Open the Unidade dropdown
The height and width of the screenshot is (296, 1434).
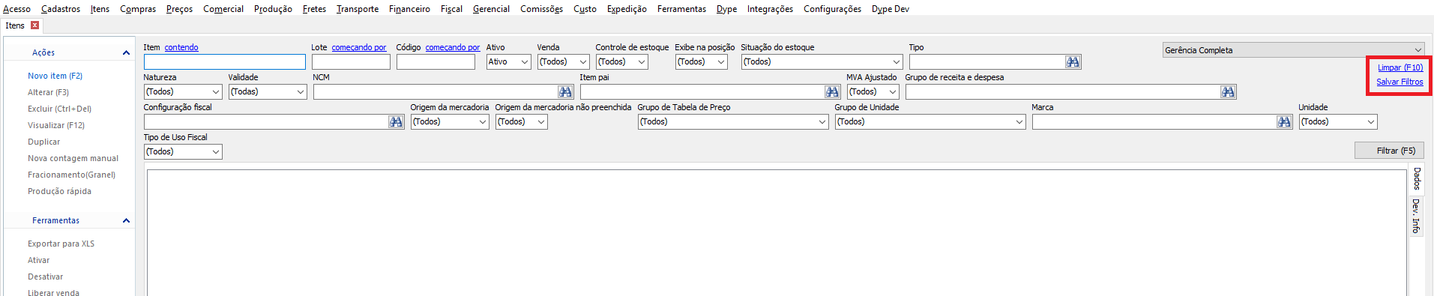pos(1338,122)
